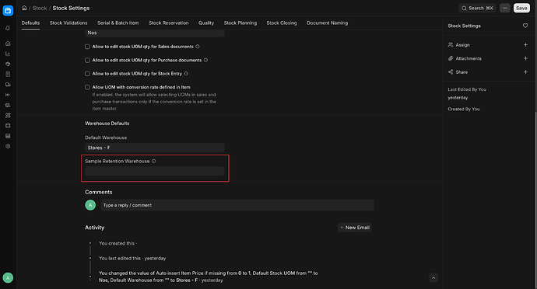This screenshot has height=289, width=537.
Task: Click plus icon next to Attachments
Action: (x=525, y=58)
